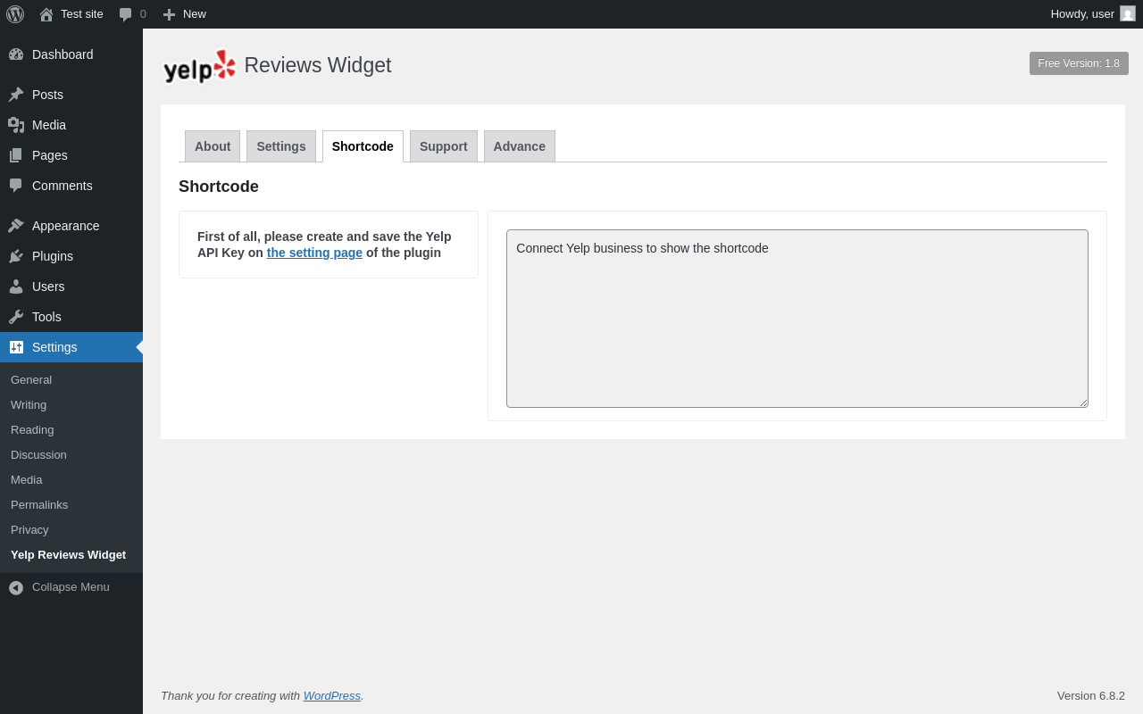Open General settings submenu

[x=71, y=379]
